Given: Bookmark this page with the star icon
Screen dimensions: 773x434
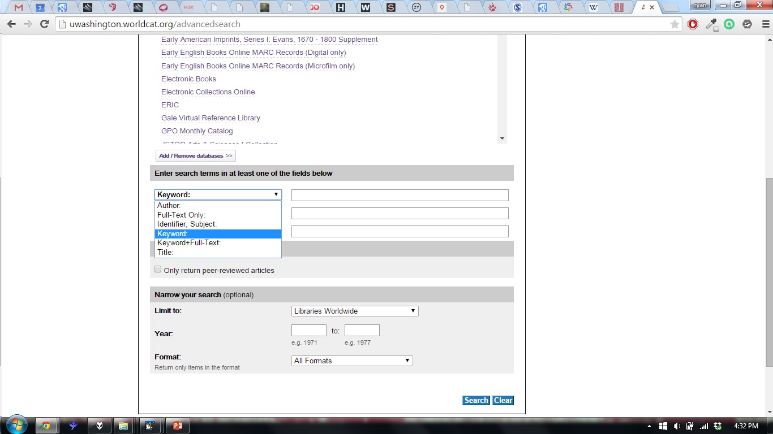Looking at the screenshot, I should click(675, 24).
